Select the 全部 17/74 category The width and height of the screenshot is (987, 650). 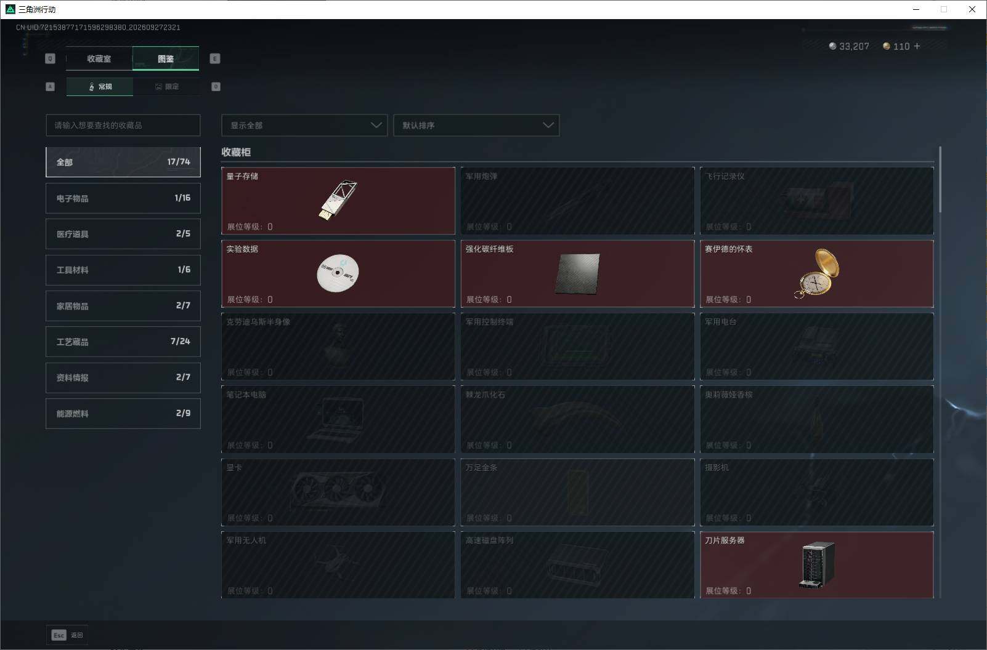(123, 162)
